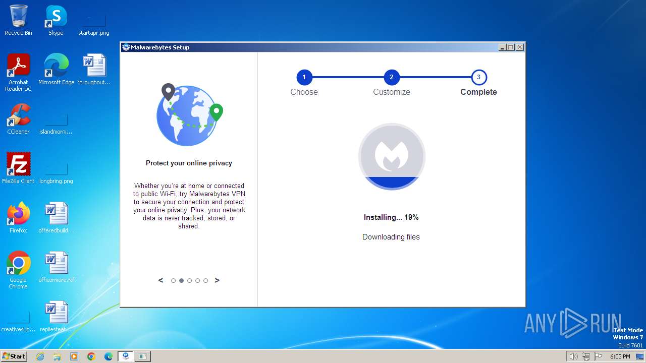
Task: Click the Complete step label
Action: tap(478, 92)
